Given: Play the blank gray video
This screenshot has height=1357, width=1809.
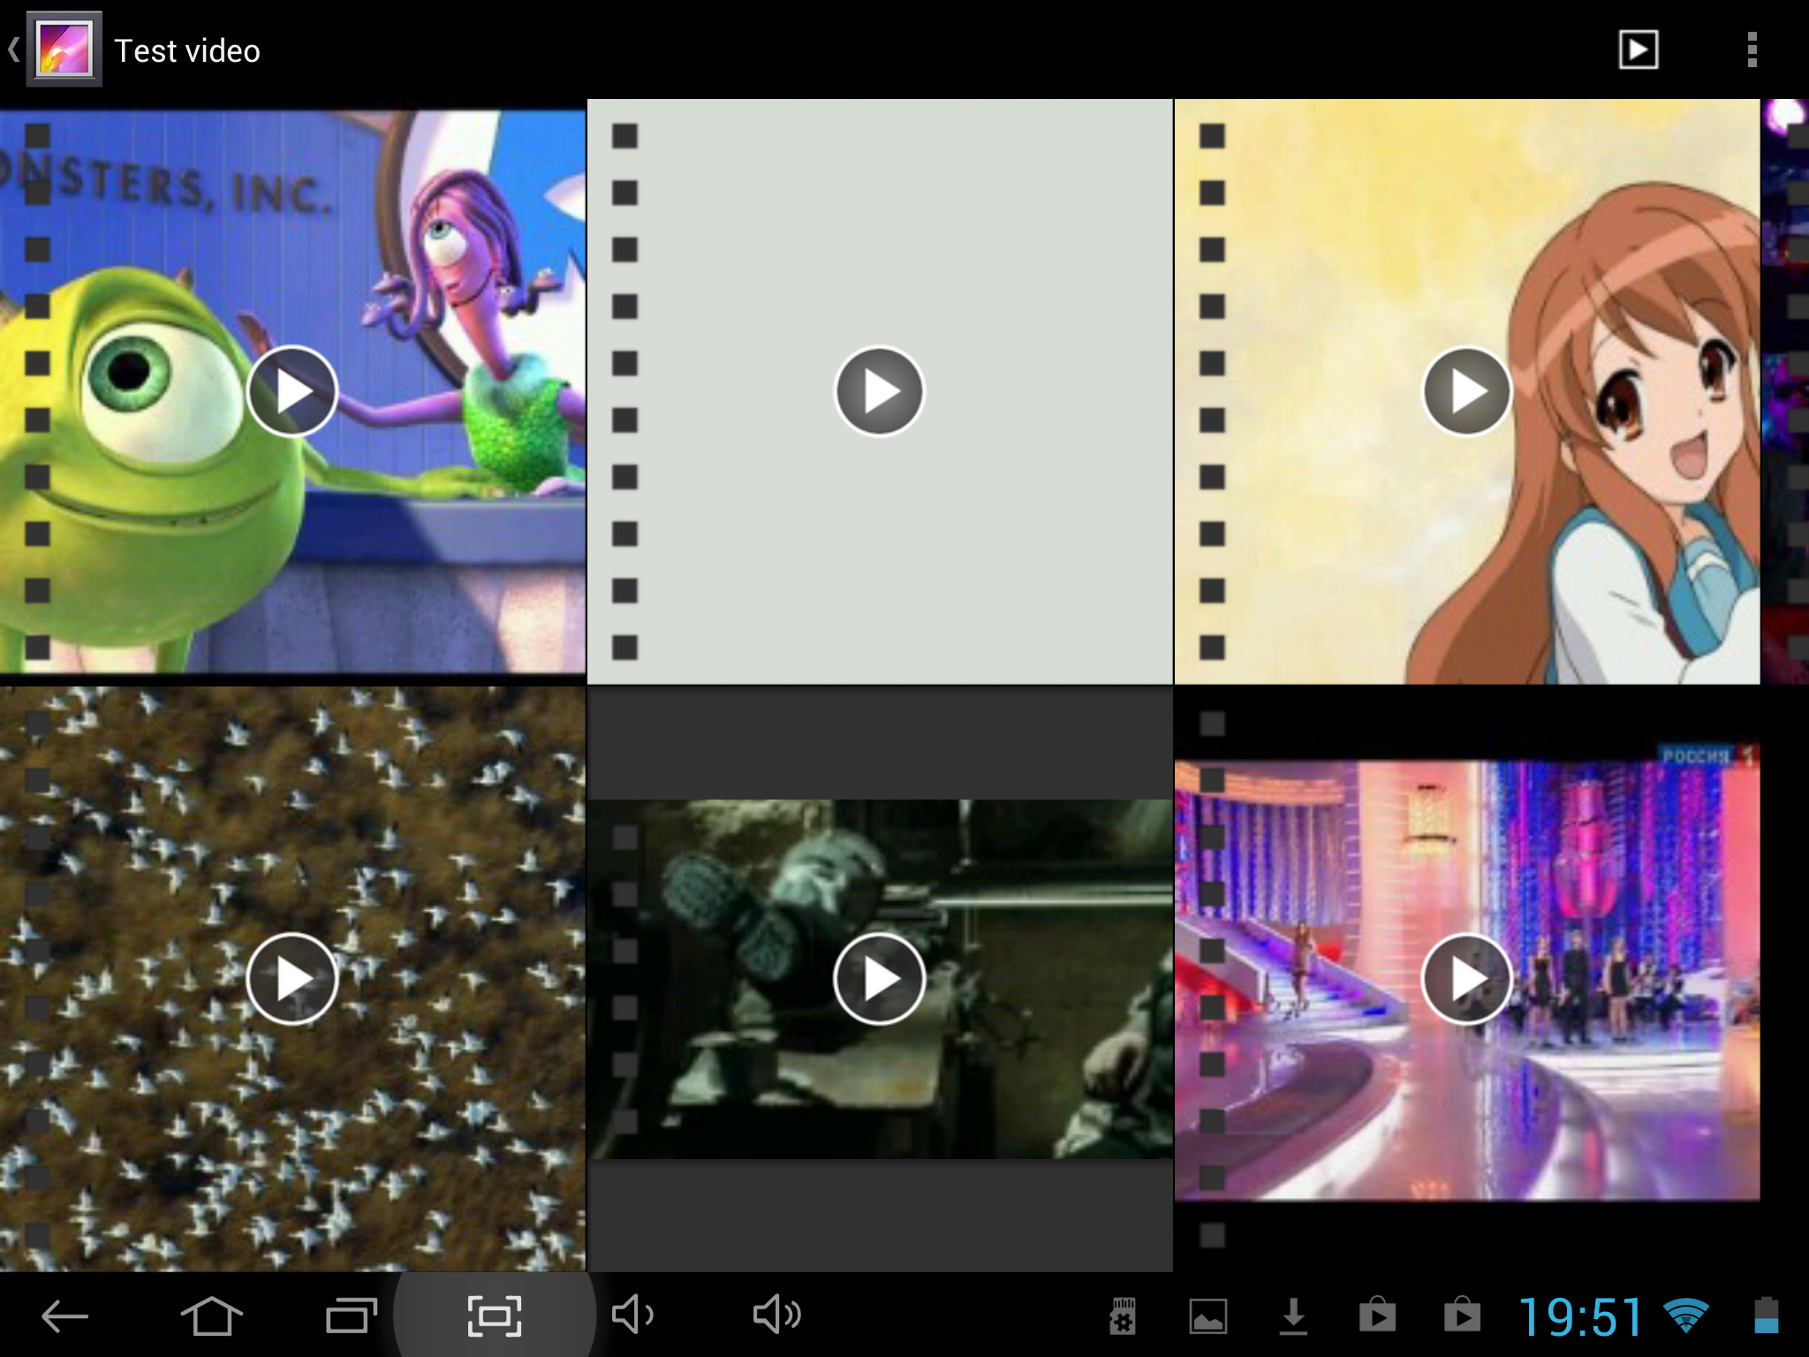Looking at the screenshot, I should tap(880, 391).
